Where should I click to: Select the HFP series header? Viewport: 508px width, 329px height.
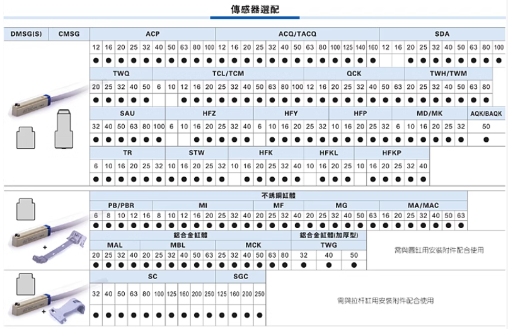[361, 113]
